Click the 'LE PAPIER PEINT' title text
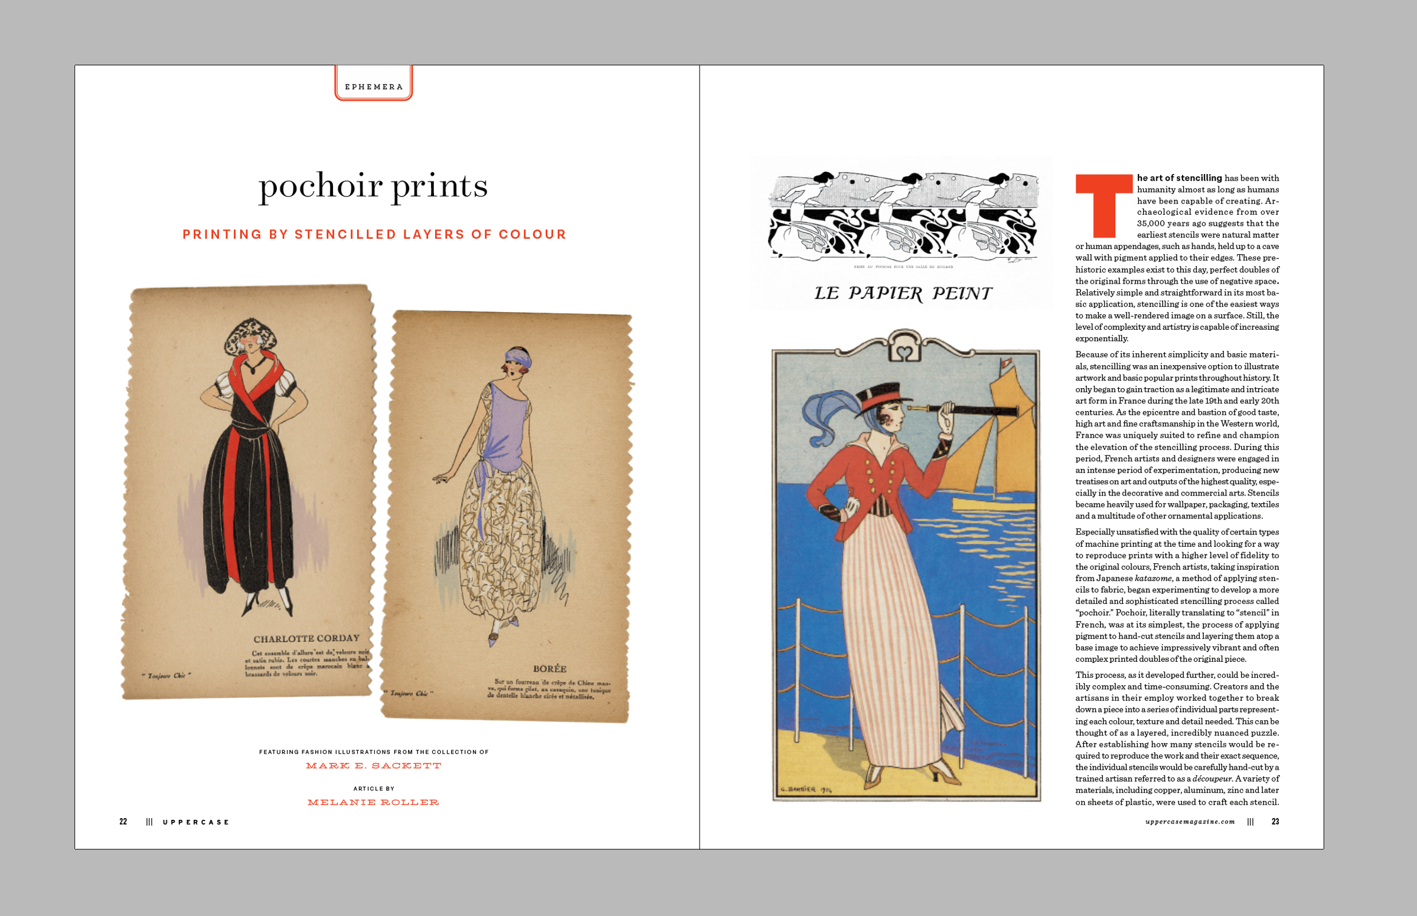1417x916 pixels. 903,293
